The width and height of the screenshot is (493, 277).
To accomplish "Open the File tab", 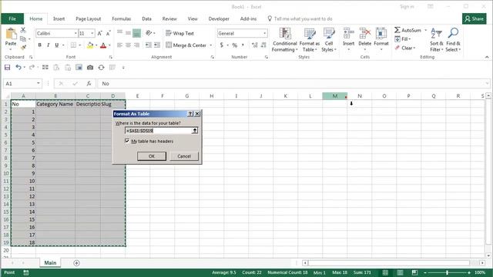I will pos(12,18).
